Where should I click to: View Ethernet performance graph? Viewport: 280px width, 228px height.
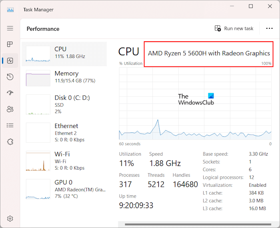(x=64, y=133)
